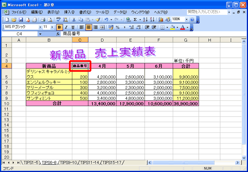Switch to the TIPS9-10 sheet tab
This screenshot has width=248, height=172.
tap(68, 163)
